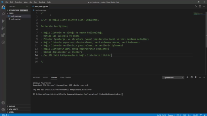Open editor More Actions ellipsis
Screen dimensions: 207x116
(x=204, y=6)
